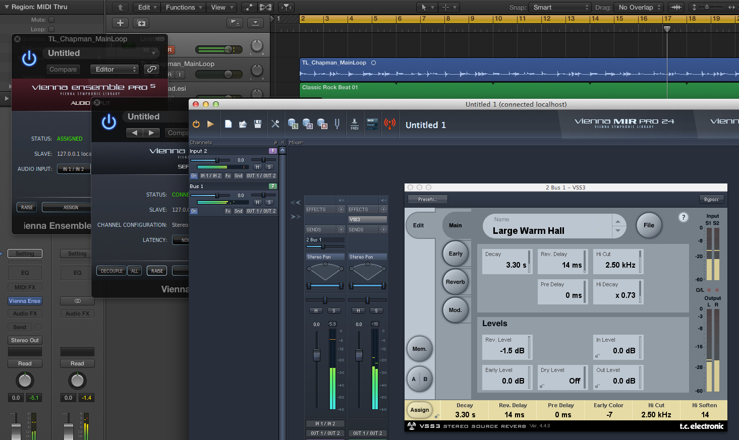Click the Bypass button in VSS3
The height and width of the screenshot is (440, 739).
711,200
